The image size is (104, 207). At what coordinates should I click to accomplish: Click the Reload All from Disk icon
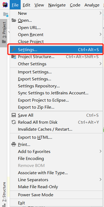pos(14,122)
